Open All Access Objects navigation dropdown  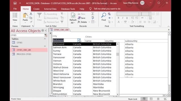point(43,31)
